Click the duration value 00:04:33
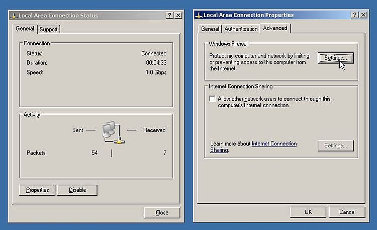Image resolution: width=377 pixels, height=230 pixels. [x=156, y=62]
